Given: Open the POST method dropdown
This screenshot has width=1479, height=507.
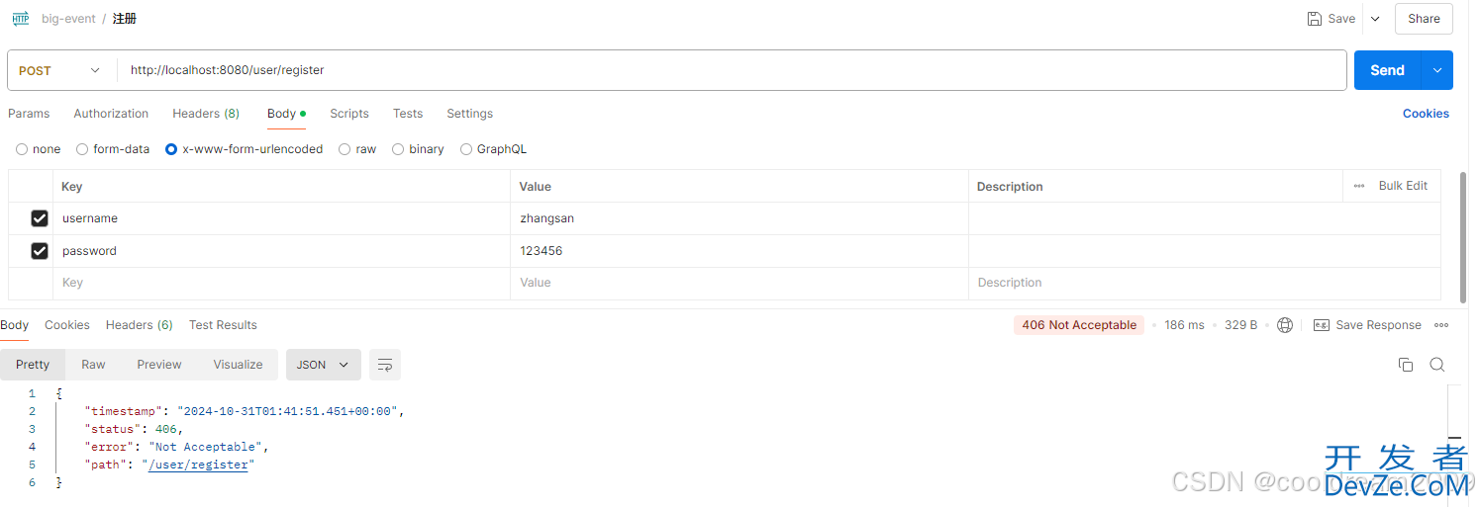Looking at the screenshot, I should [59, 70].
